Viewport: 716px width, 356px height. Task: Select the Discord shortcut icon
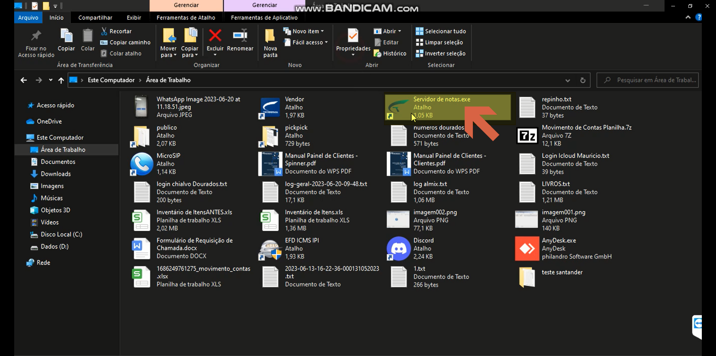pyautogui.click(x=399, y=248)
